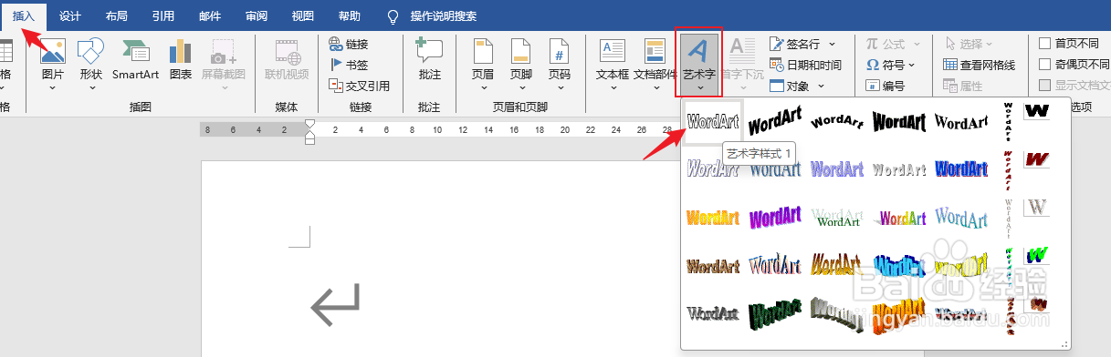
Task: Insert a 签名行 (Signature Line)
Action: 794,44
